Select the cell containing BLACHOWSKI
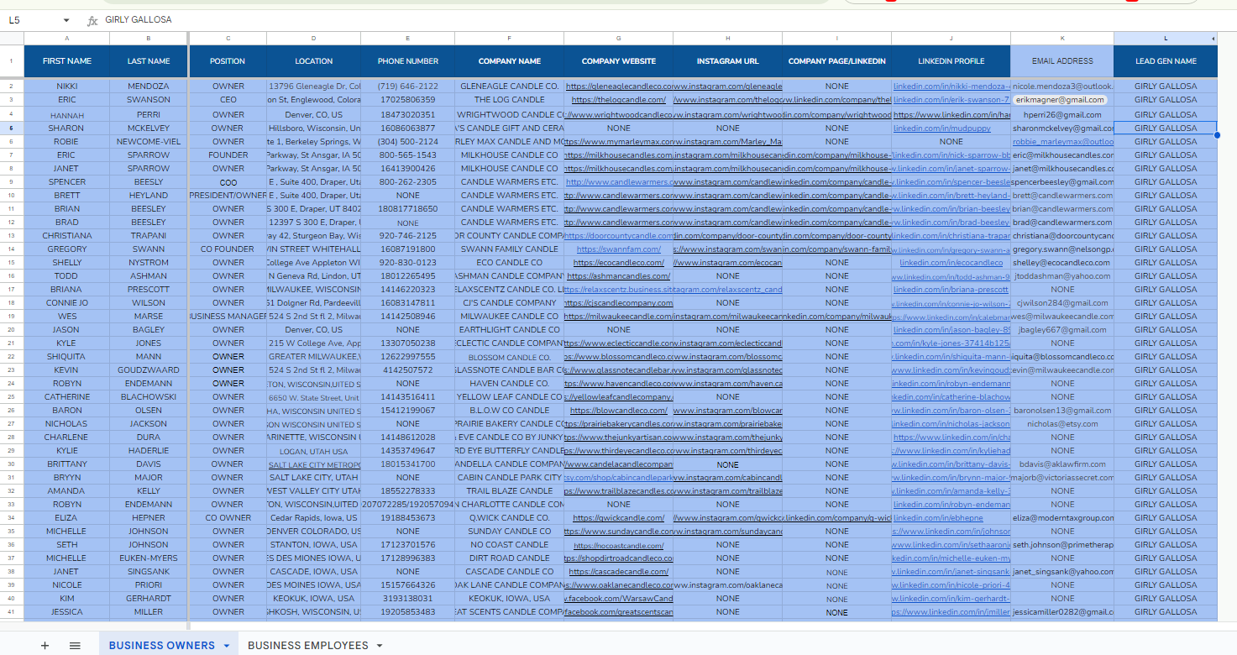The image size is (1237, 655). pyautogui.click(x=149, y=397)
